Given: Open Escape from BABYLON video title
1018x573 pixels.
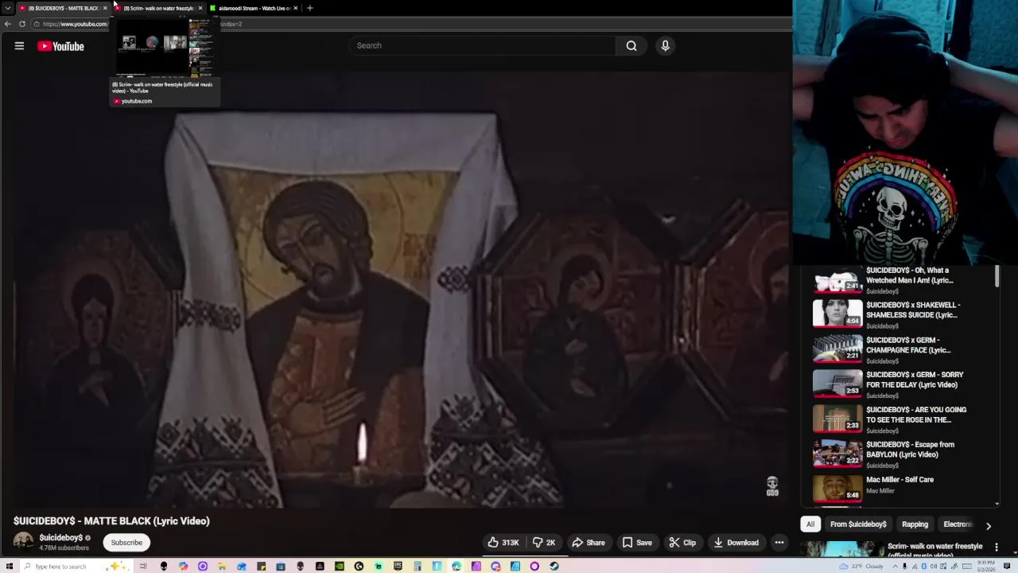Looking at the screenshot, I should (x=910, y=450).
